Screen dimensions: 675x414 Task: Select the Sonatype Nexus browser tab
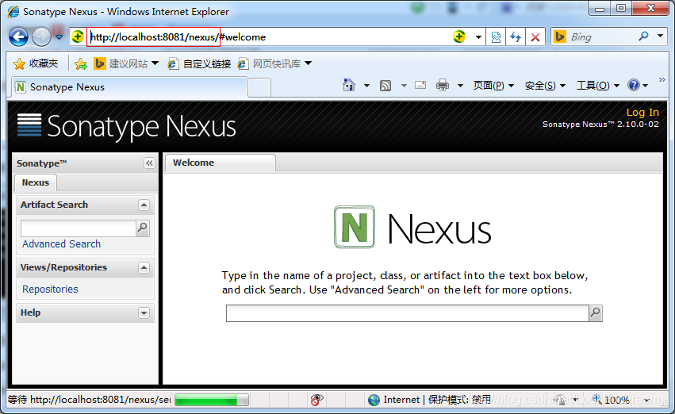click(129, 87)
